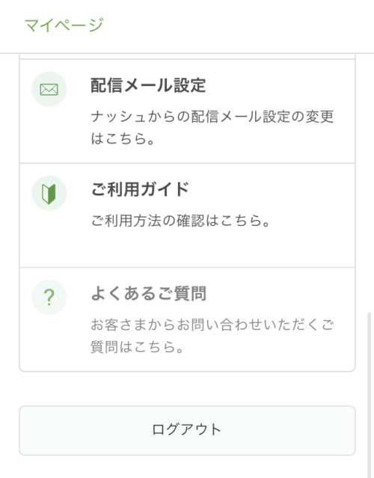Click partially hidden card edge above 配信メール設定
Viewport: 374px width, 478px height.
(187, 56)
